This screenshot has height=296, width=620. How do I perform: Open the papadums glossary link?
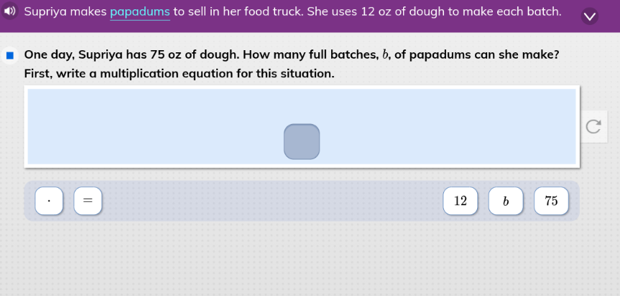140,12
